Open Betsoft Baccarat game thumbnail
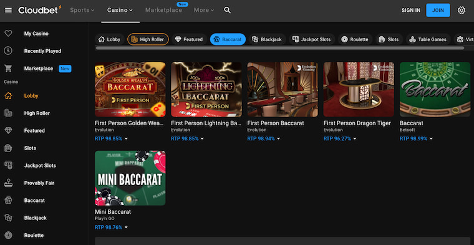The width and height of the screenshot is (474, 245). pos(435,89)
